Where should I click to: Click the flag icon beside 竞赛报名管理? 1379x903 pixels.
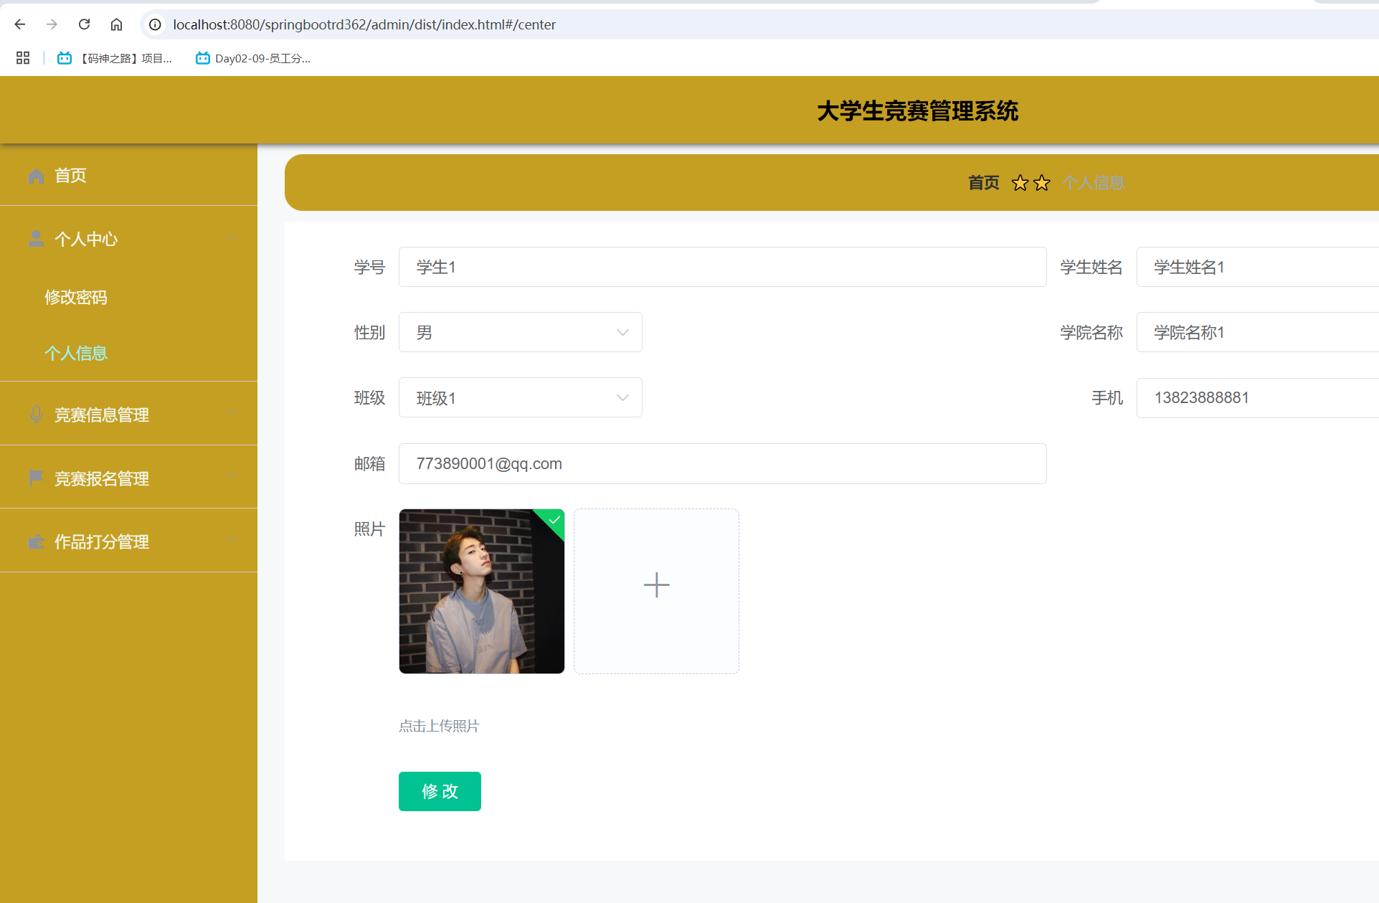click(x=36, y=478)
